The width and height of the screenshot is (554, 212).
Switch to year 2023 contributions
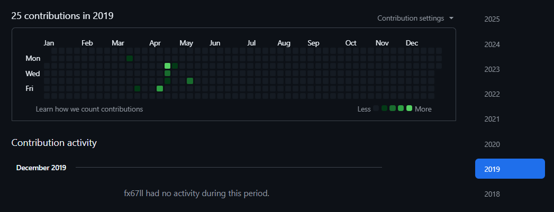coord(492,69)
